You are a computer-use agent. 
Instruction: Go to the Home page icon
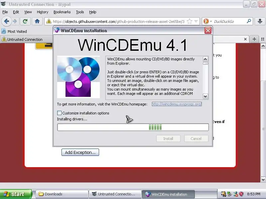37,21
